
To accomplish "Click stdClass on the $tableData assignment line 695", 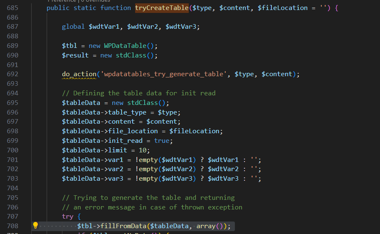I will [x=143, y=103].
